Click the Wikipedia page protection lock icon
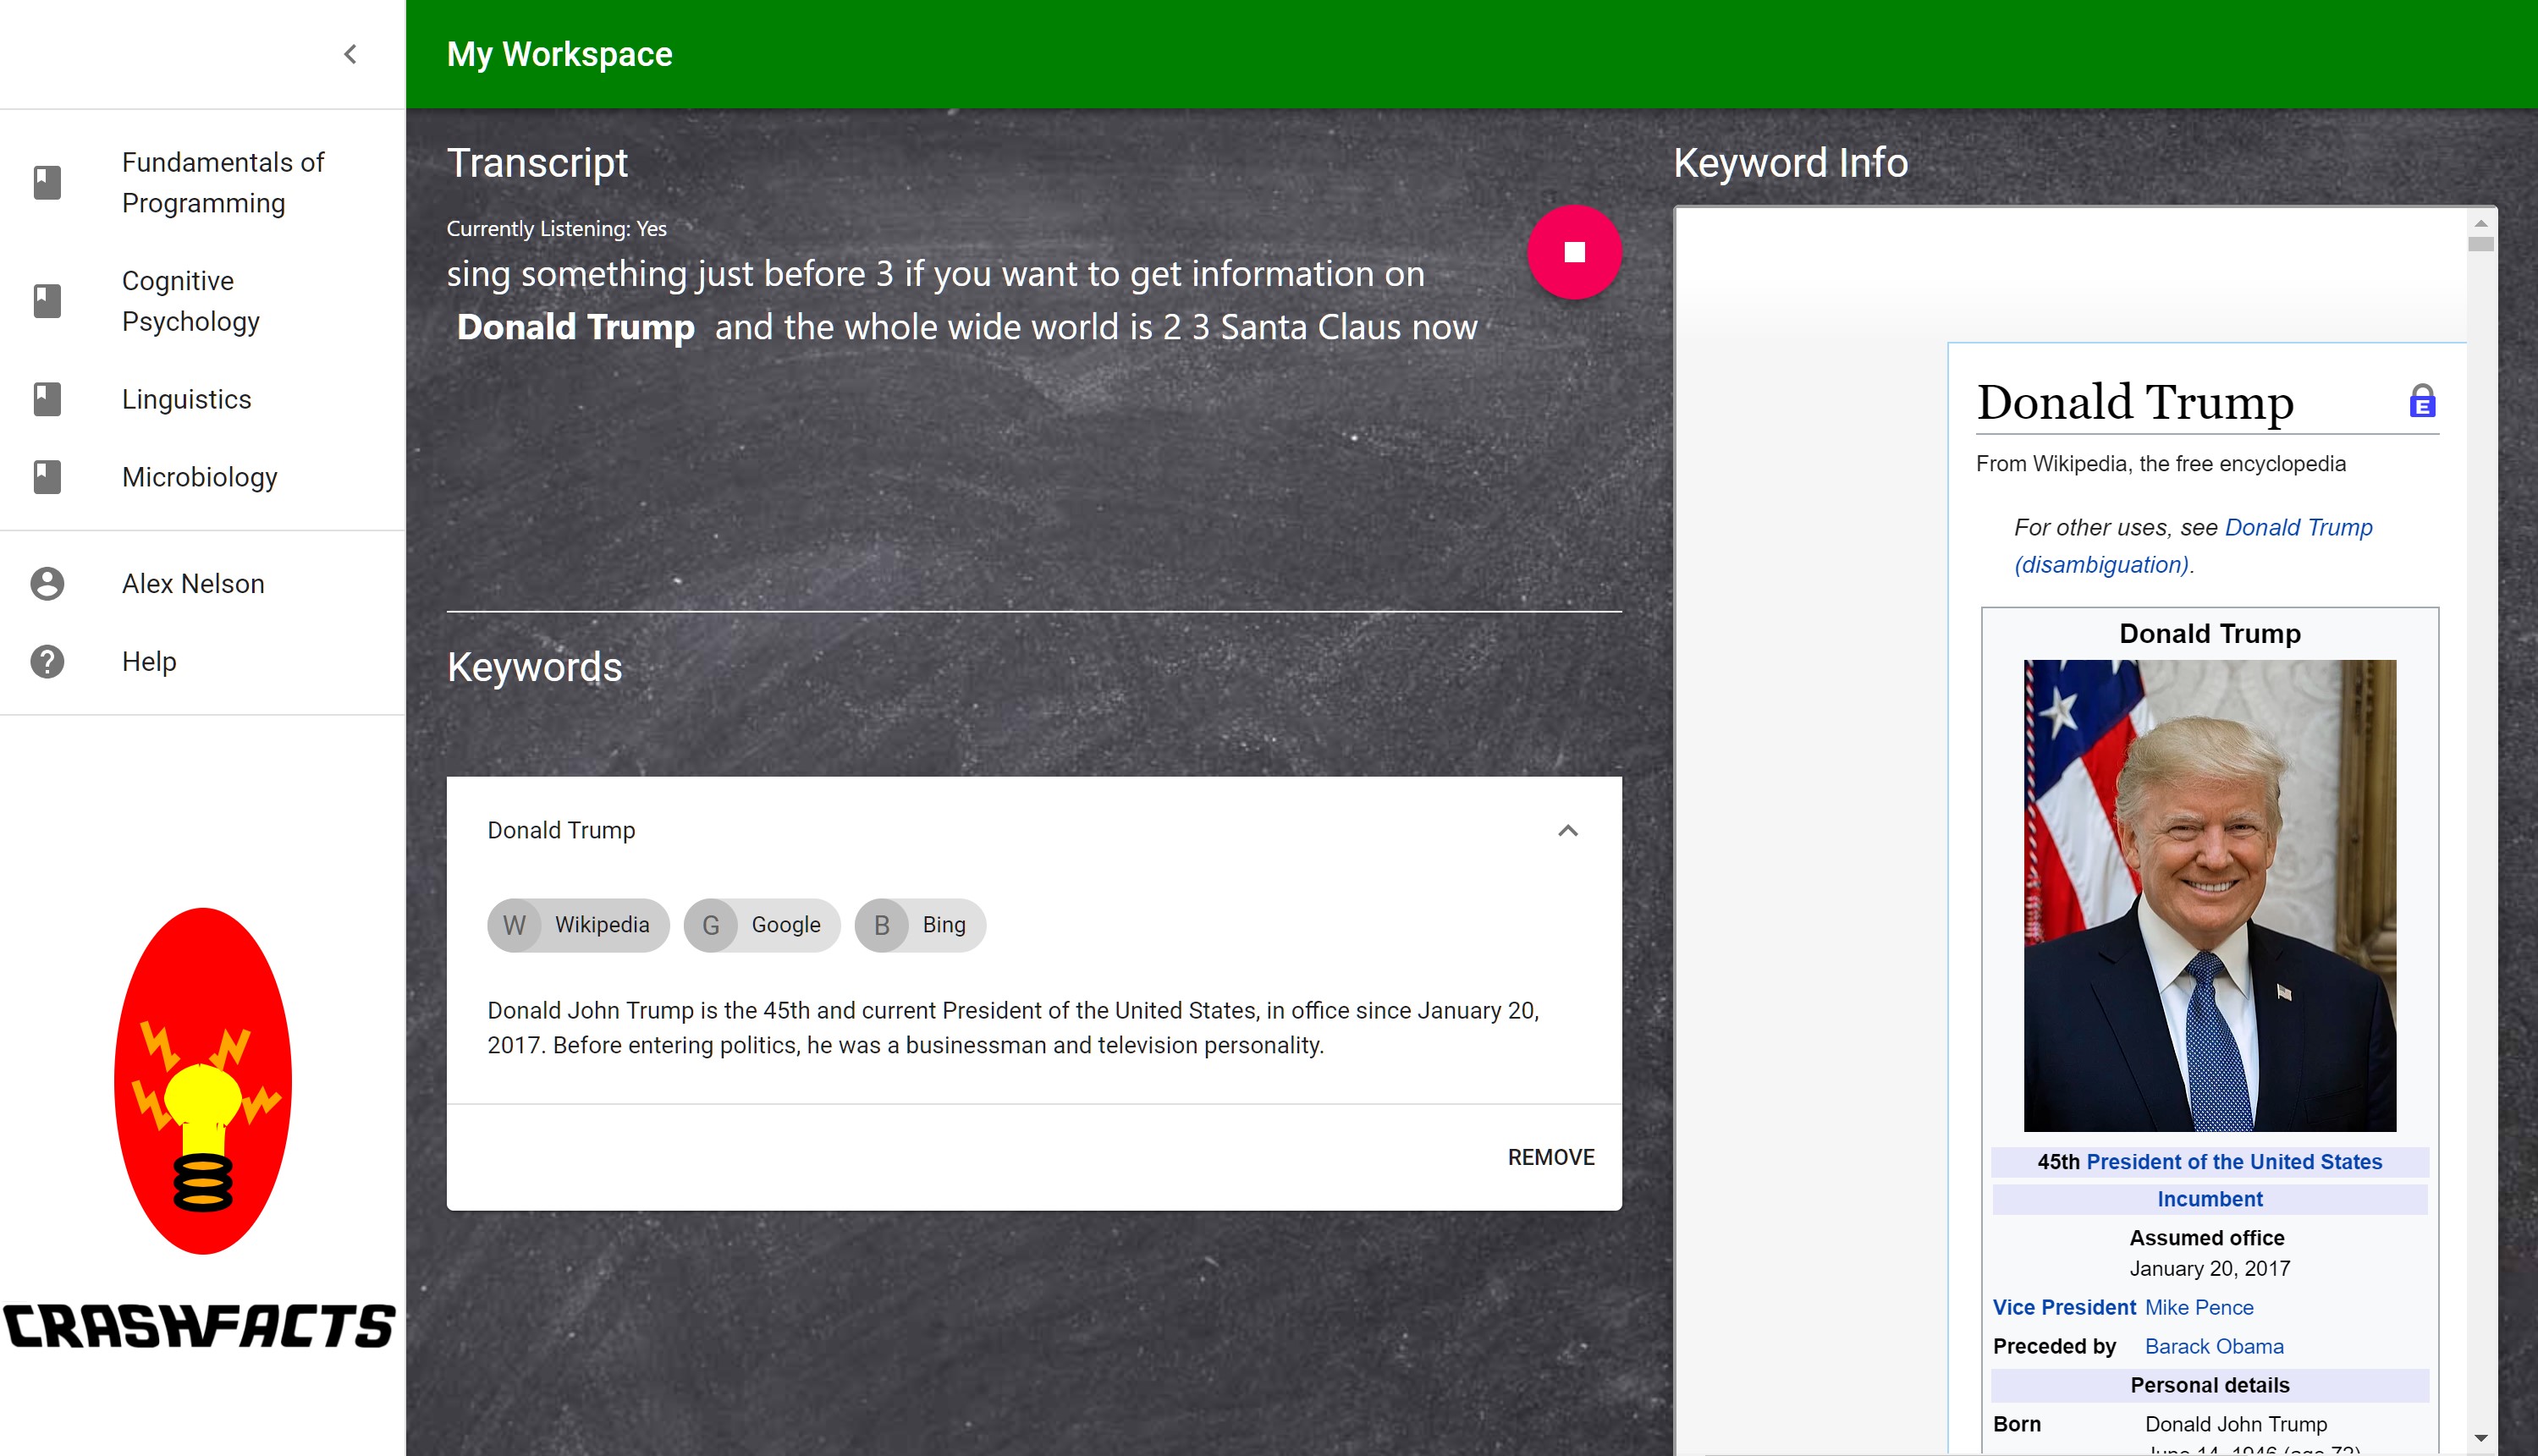Image resolution: width=2538 pixels, height=1456 pixels. 2422,401
